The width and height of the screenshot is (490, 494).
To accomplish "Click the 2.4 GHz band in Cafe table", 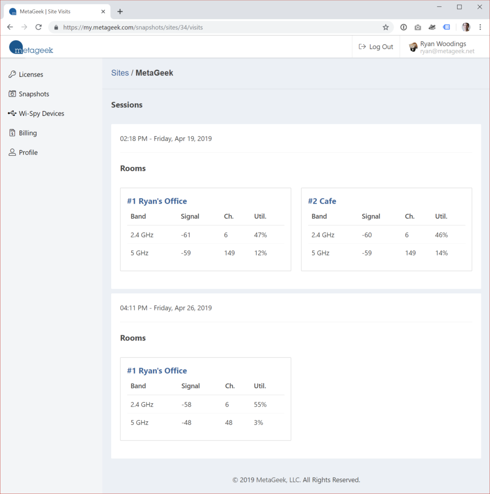I will (x=323, y=235).
